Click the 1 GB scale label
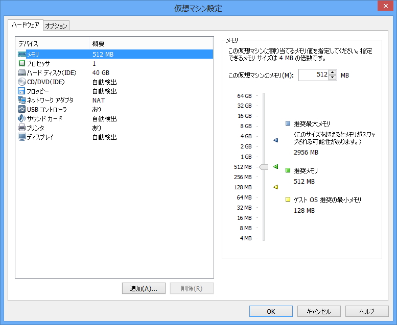The height and width of the screenshot is (325, 397). [x=246, y=157]
